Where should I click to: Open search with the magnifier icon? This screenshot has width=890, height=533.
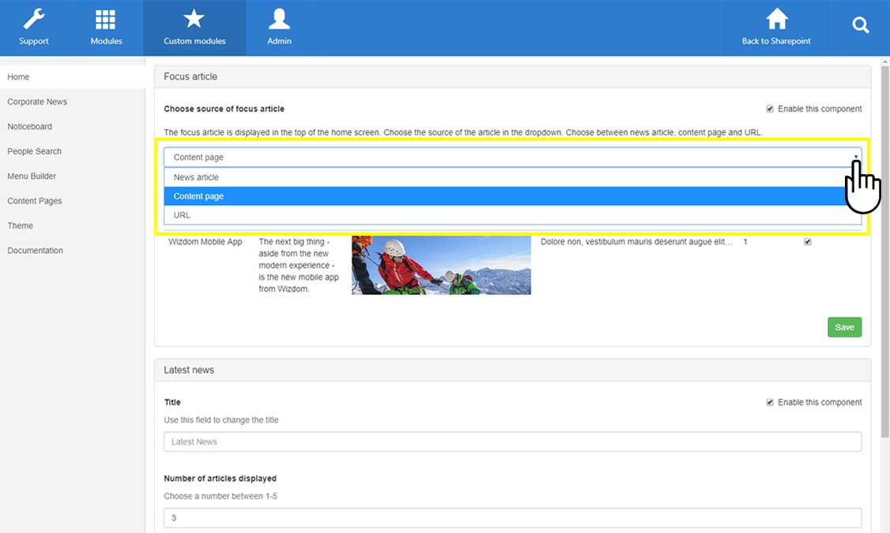coord(861,25)
